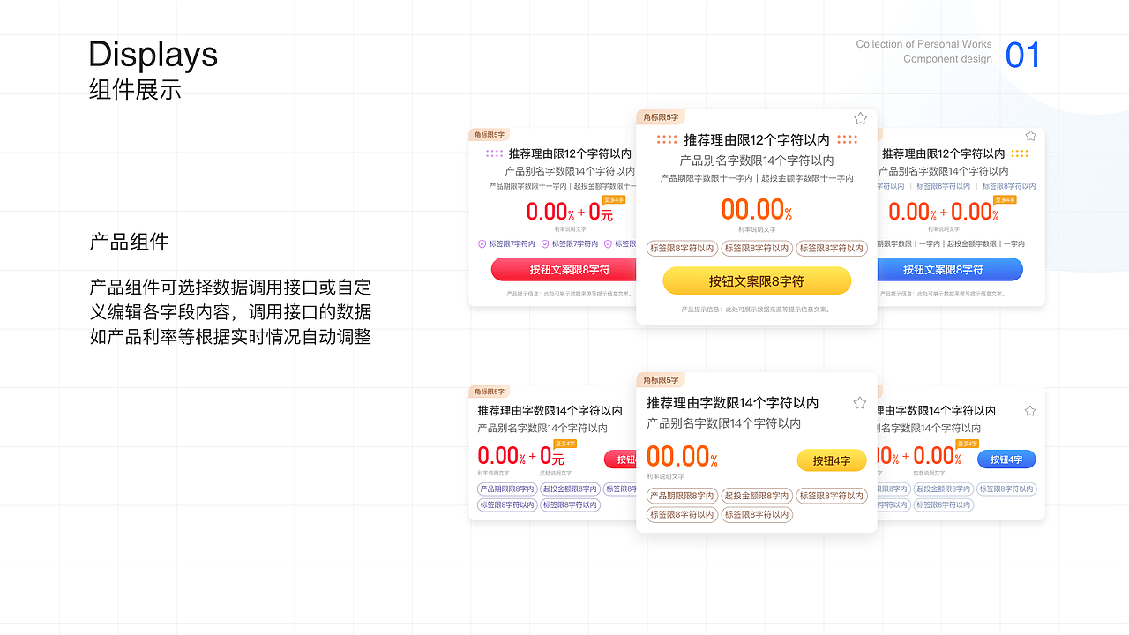Click the Displays heading
The height and width of the screenshot is (635, 1129).
(153, 55)
